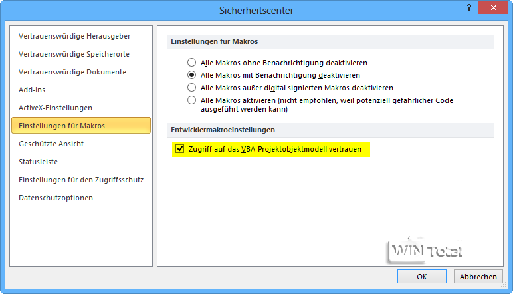Select the Add-Ins category
The height and width of the screenshot is (294, 513).
point(32,90)
